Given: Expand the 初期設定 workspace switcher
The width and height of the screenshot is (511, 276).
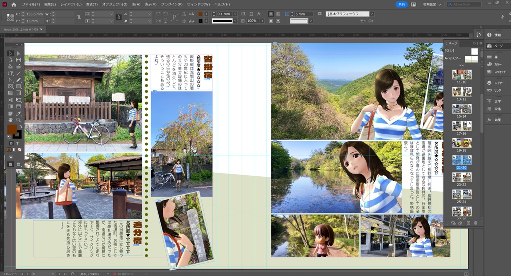Looking at the screenshot, I should [432, 4].
